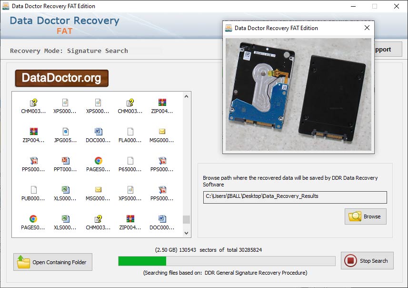The image size is (408, 288).
Task: Select the DOC000 Word document icon
Action: coord(98,132)
